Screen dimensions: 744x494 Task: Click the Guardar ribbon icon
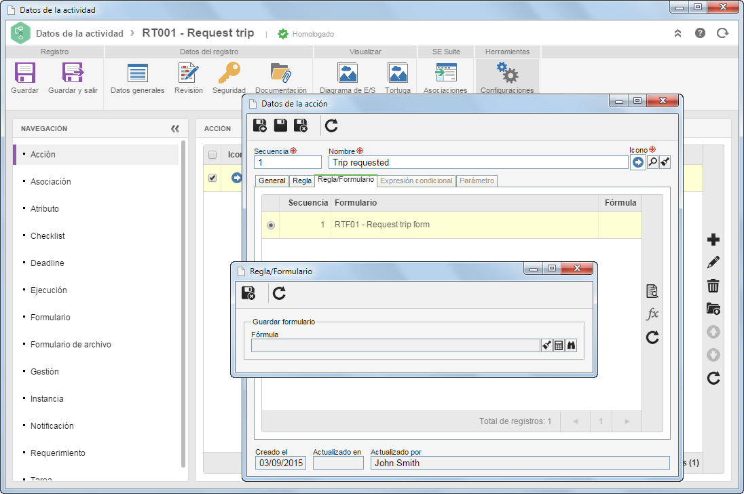24,73
